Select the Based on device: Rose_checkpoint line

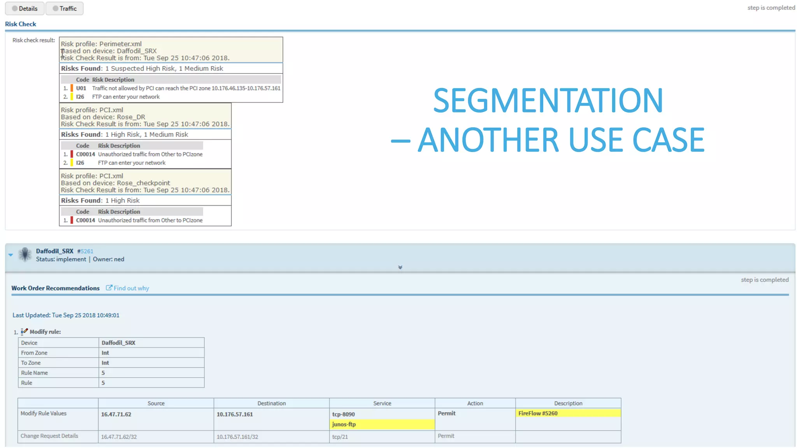click(115, 183)
